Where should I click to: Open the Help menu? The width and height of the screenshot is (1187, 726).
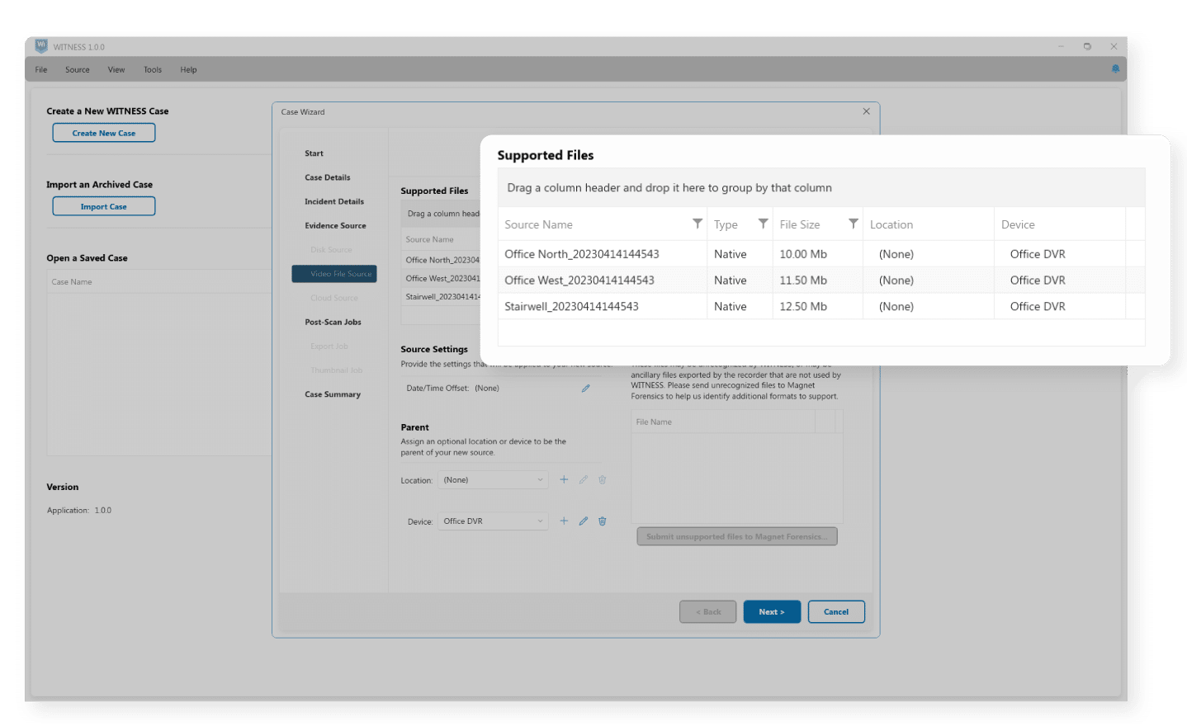[x=188, y=69]
